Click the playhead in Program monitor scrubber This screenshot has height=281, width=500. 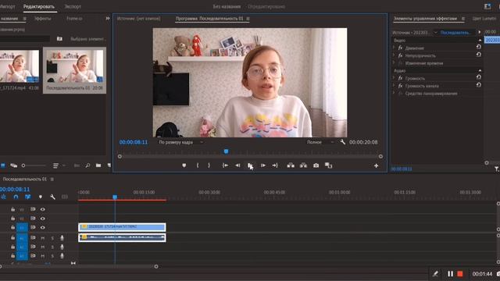pos(226,151)
